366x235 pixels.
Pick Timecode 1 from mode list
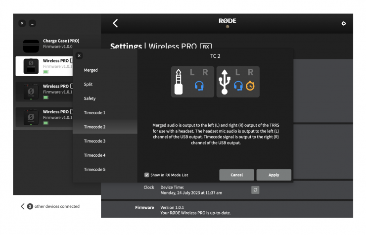click(x=94, y=113)
